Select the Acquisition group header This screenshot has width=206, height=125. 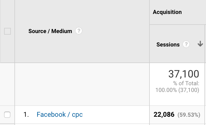pyautogui.click(x=167, y=12)
